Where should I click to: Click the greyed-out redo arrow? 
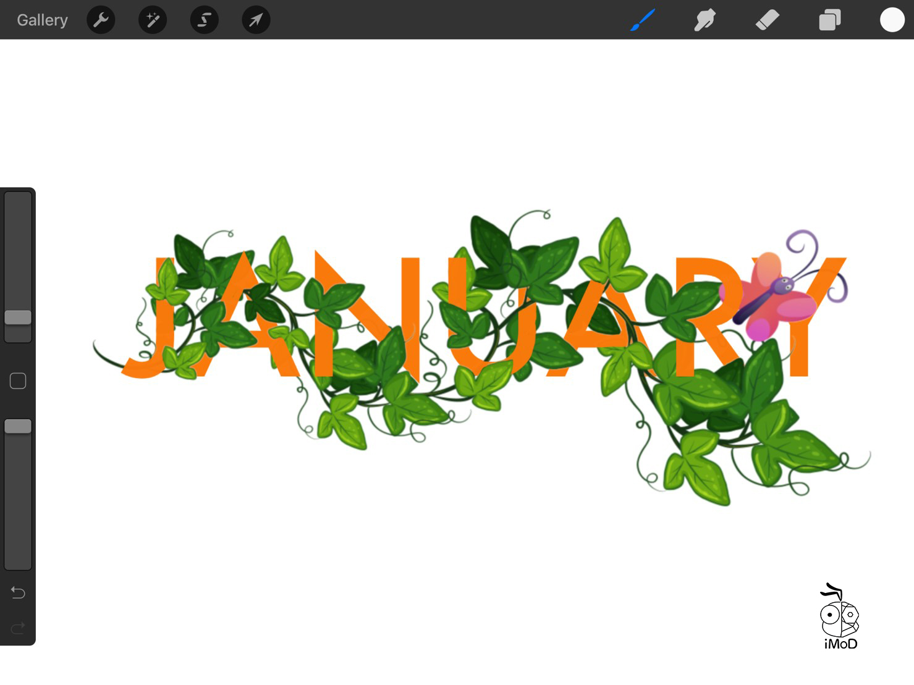tap(18, 628)
